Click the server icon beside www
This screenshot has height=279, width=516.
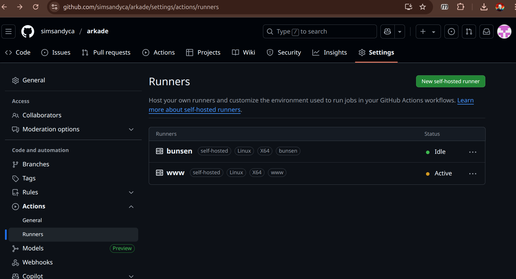click(x=160, y=173)
